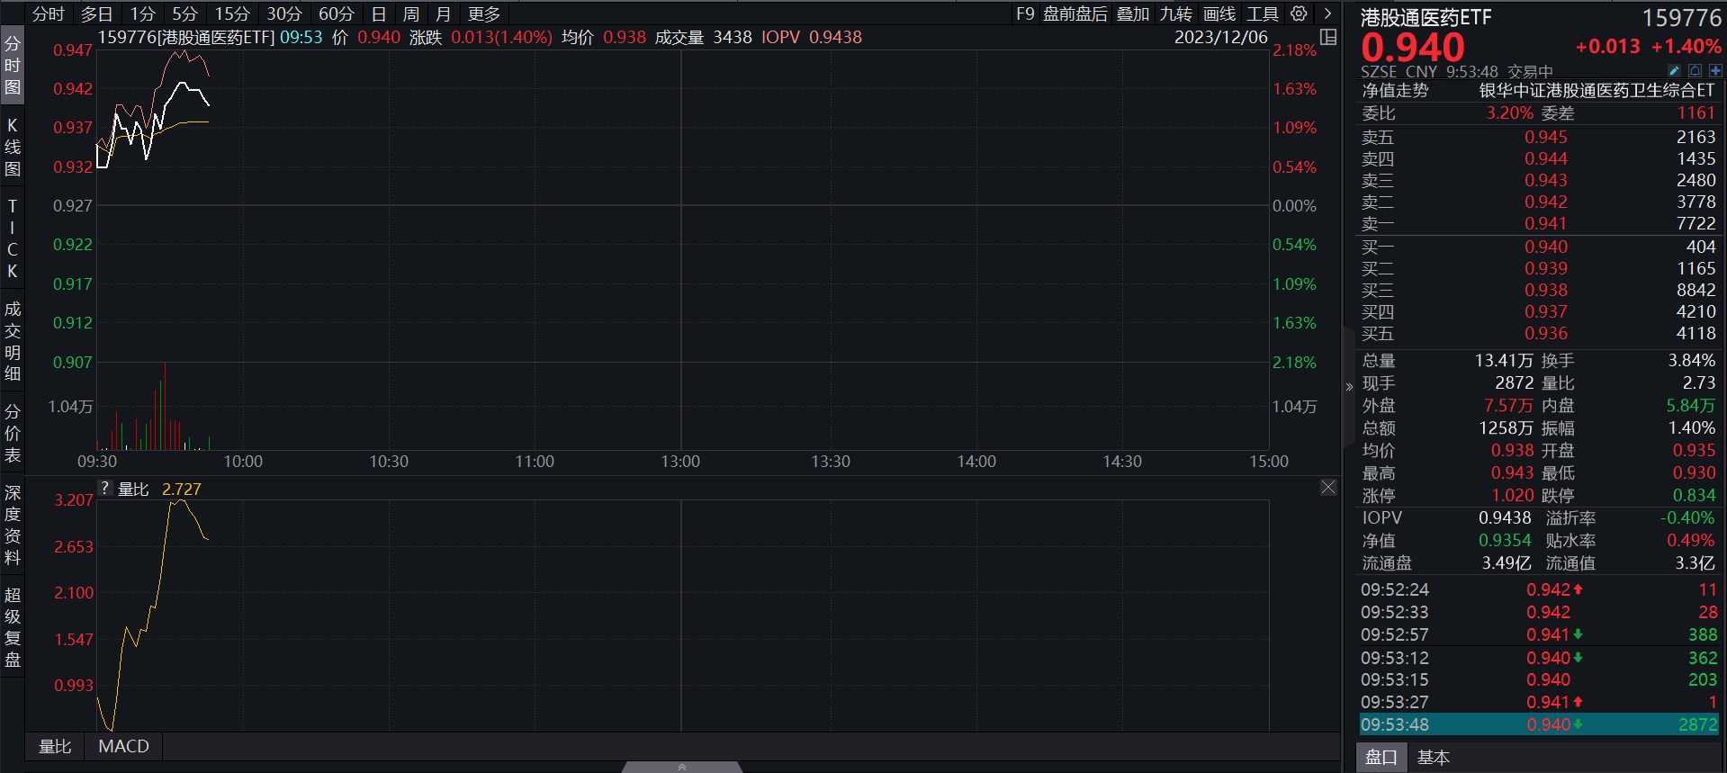Screen dimensions: 1727x773
Task: Switch to daily 日 chart
Action: 379,13
